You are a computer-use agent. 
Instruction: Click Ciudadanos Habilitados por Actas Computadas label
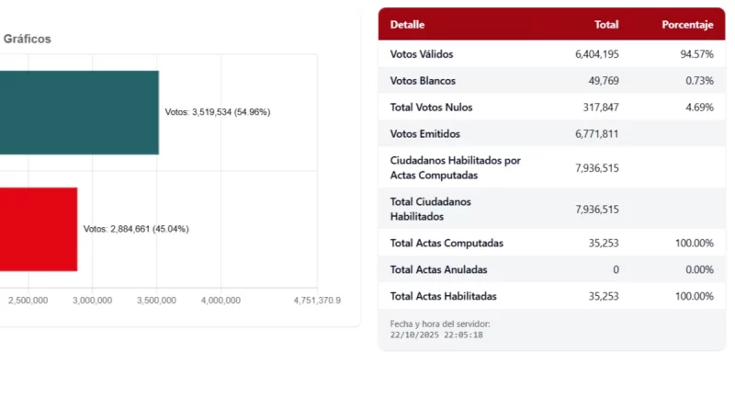click(455, 167)
